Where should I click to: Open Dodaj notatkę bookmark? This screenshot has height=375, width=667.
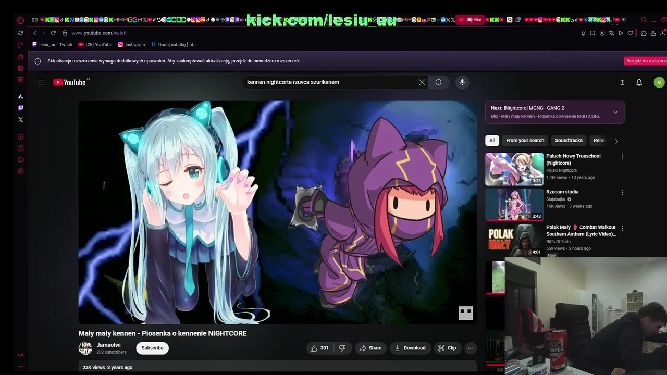coord(174,45)
